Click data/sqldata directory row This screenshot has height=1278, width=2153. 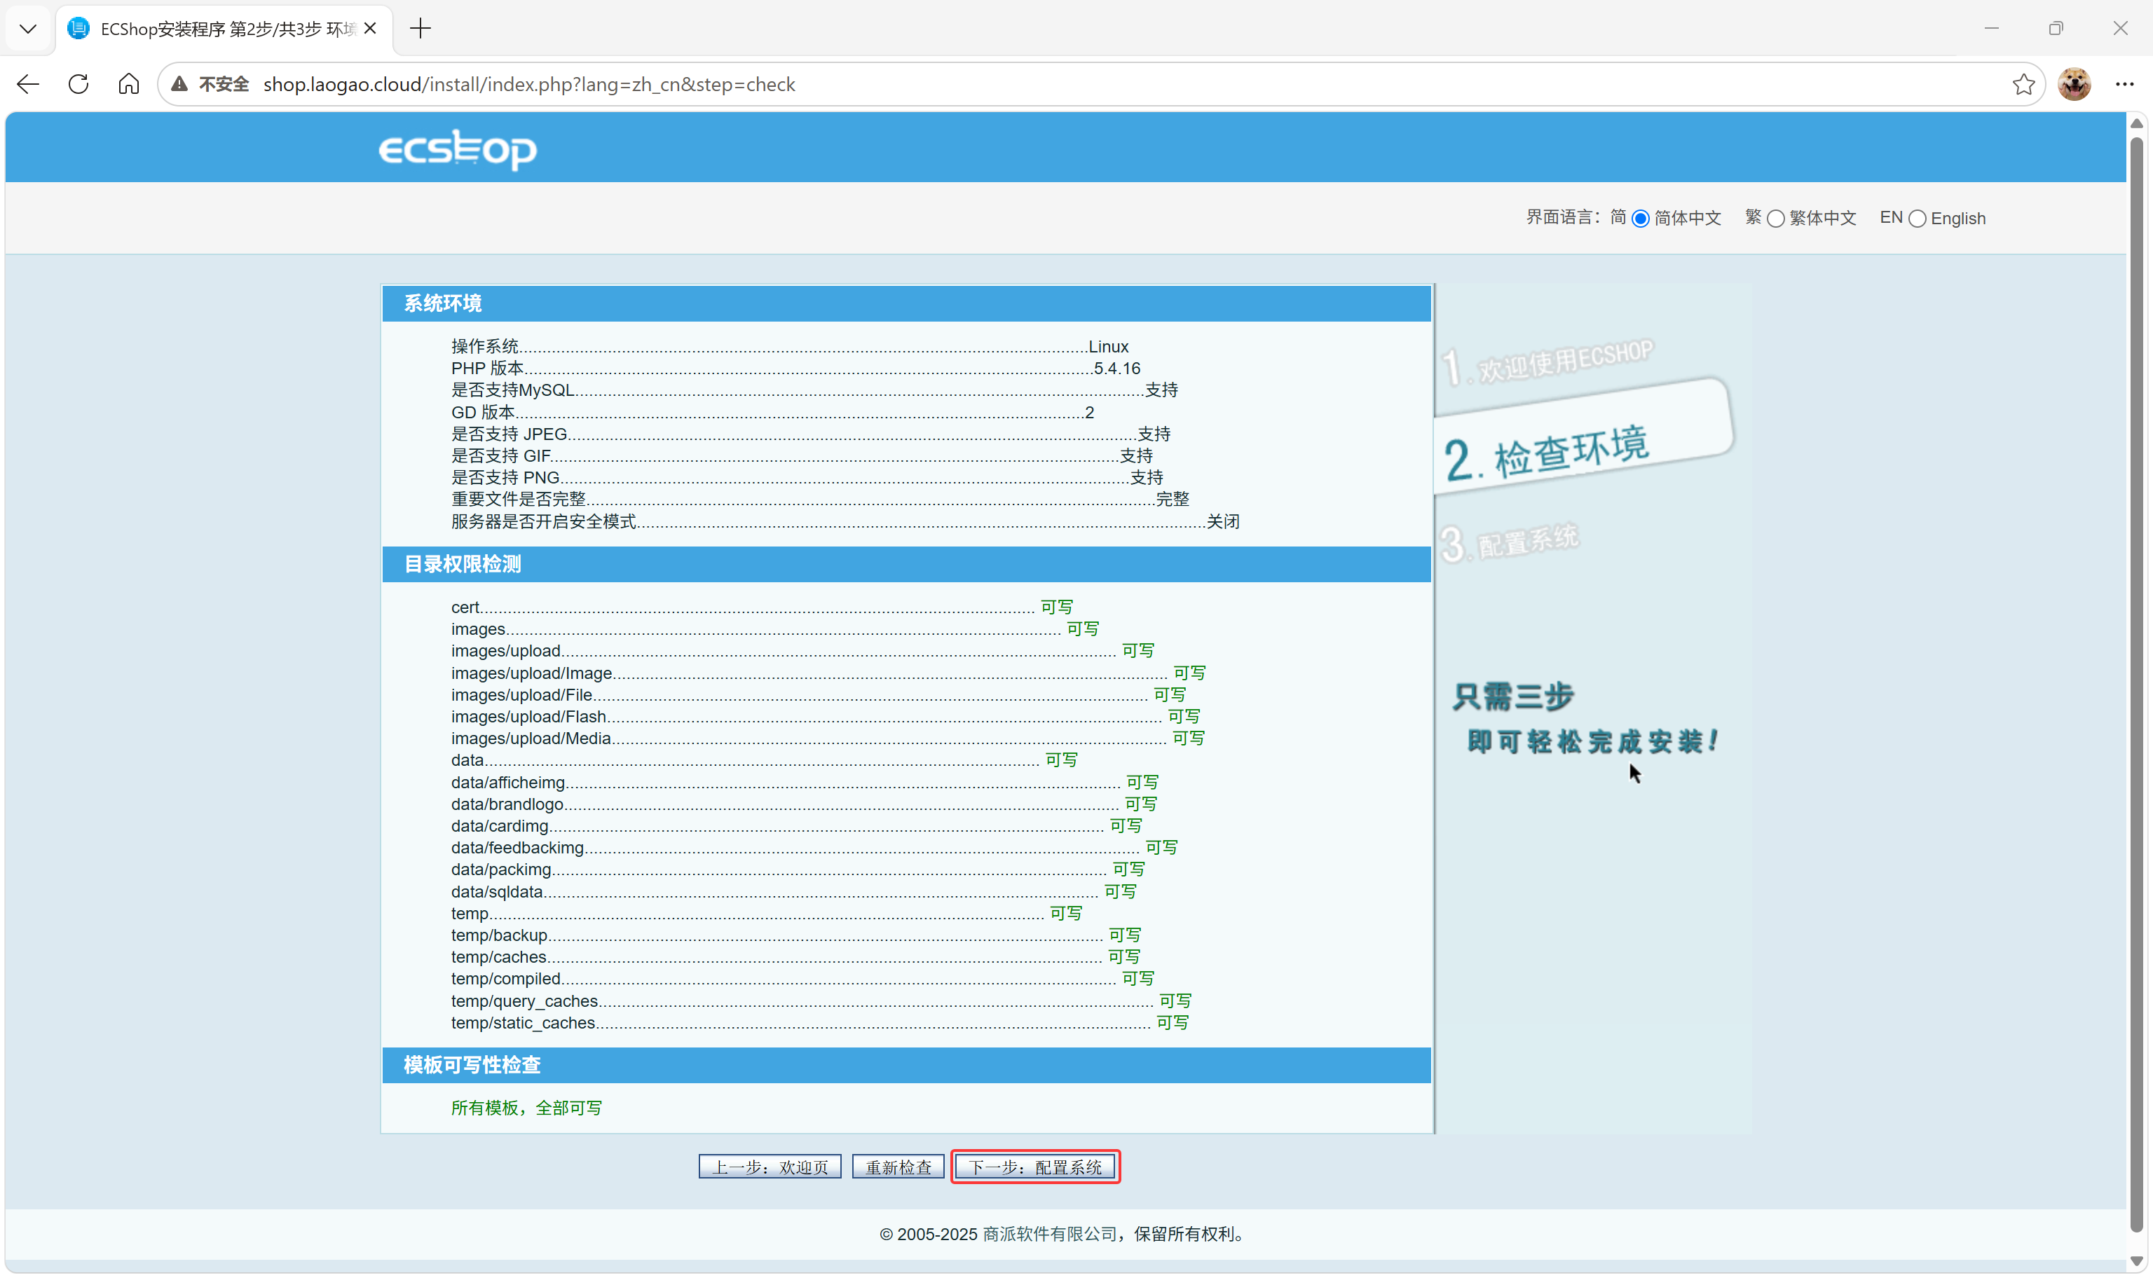[x=794, y=892]
